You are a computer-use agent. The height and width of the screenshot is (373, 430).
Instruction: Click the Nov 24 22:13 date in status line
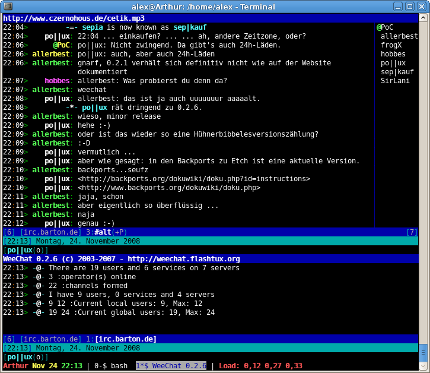58,366
